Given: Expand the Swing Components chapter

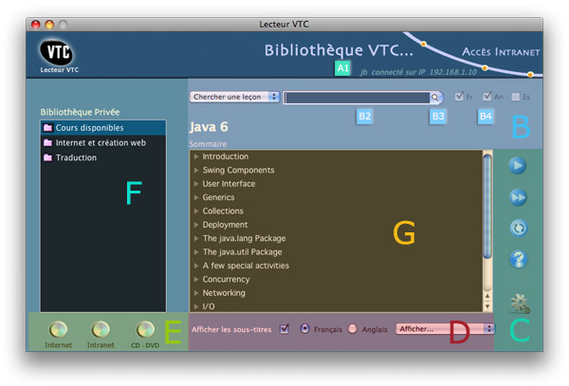Looking at the screenshot, I should click(196, 170).
